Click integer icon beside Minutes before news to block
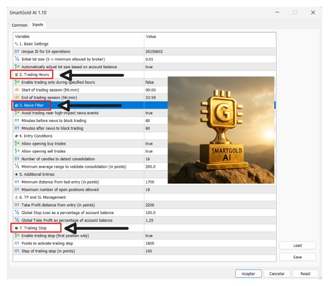 (x=17, y=121)
